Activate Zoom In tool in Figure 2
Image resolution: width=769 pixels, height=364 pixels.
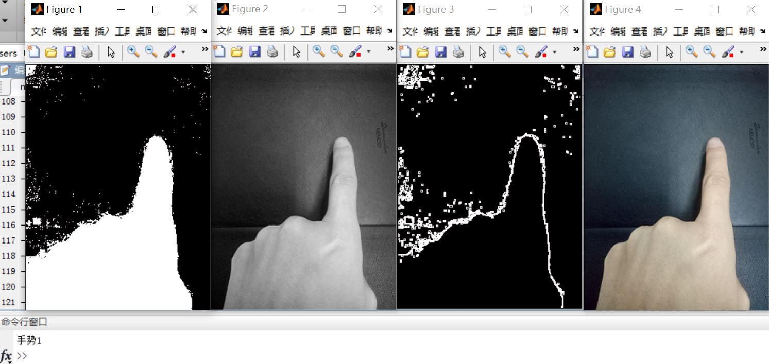(319, 51)
